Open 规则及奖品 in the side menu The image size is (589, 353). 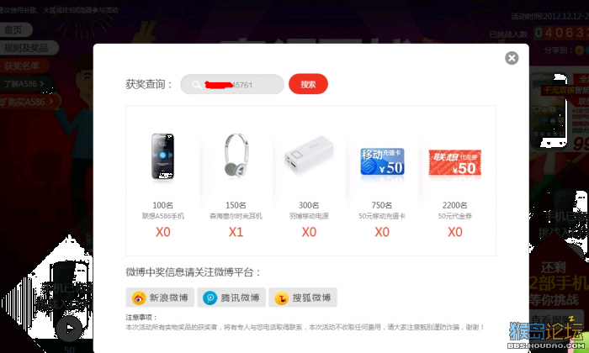coord(29,48)
